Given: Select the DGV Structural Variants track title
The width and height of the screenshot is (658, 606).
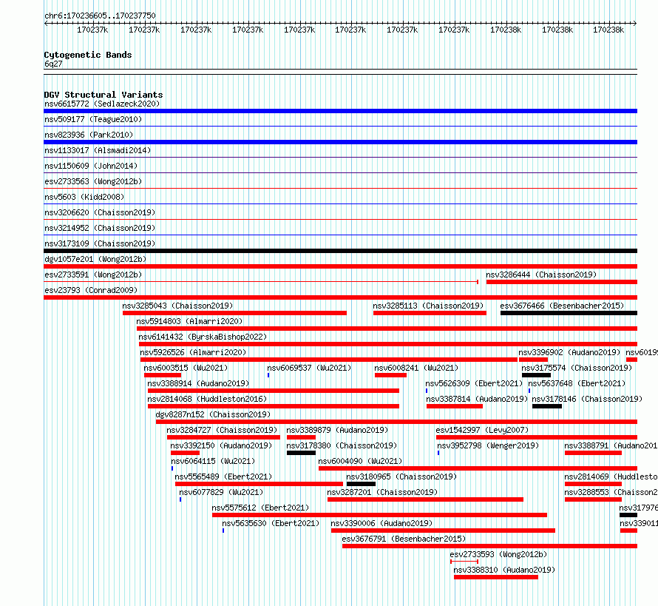Looking at the screenshot, I should tap(104, 95).
